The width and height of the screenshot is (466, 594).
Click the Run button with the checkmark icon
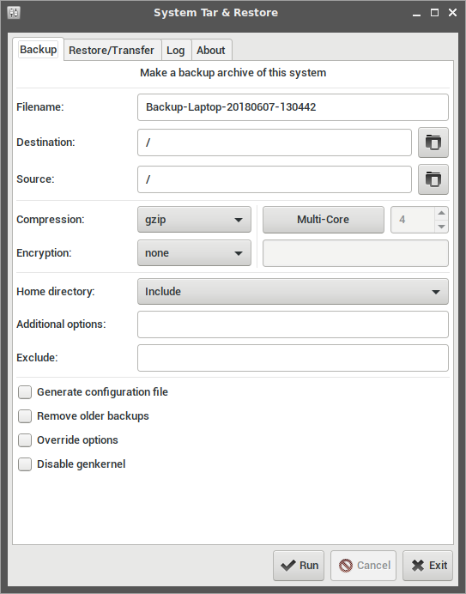click(299, 566)
